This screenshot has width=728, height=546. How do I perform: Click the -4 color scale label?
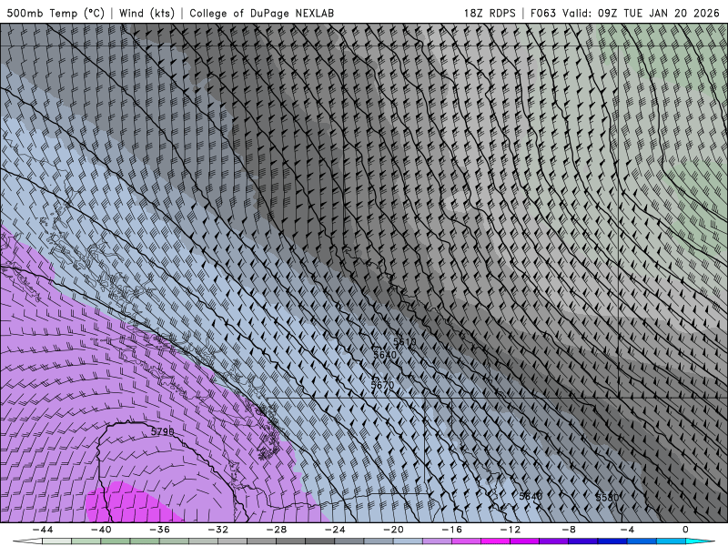click(627, 530)
